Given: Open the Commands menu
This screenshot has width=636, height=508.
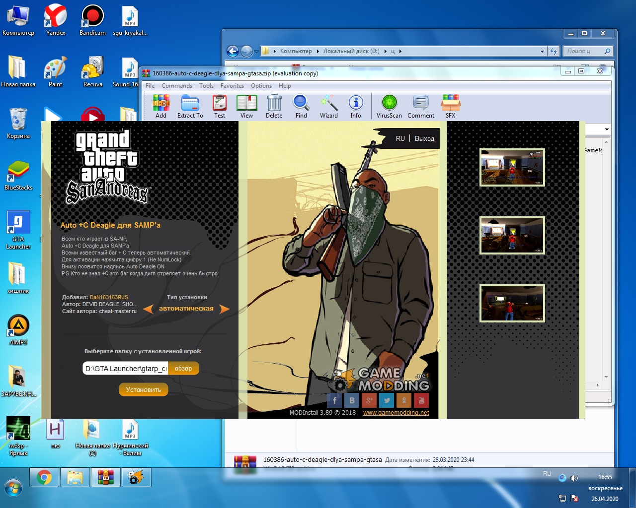Looking at the screenshot, I should (177, 86).
